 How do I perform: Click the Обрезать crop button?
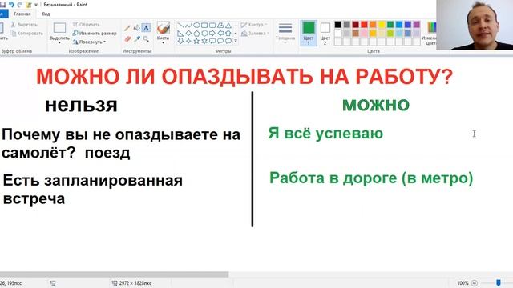pyautogui.click(x=86, y=25)
